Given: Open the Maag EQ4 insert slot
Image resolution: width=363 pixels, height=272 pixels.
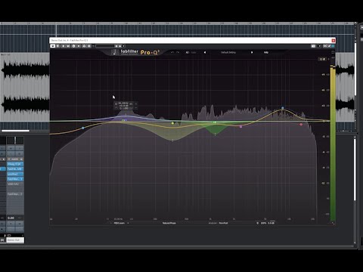Looking at the screenshot, I should (x=15, y=164).
